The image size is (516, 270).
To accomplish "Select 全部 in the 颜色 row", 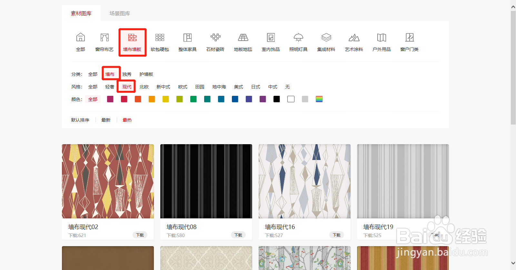I will click(x=93, y=99).
